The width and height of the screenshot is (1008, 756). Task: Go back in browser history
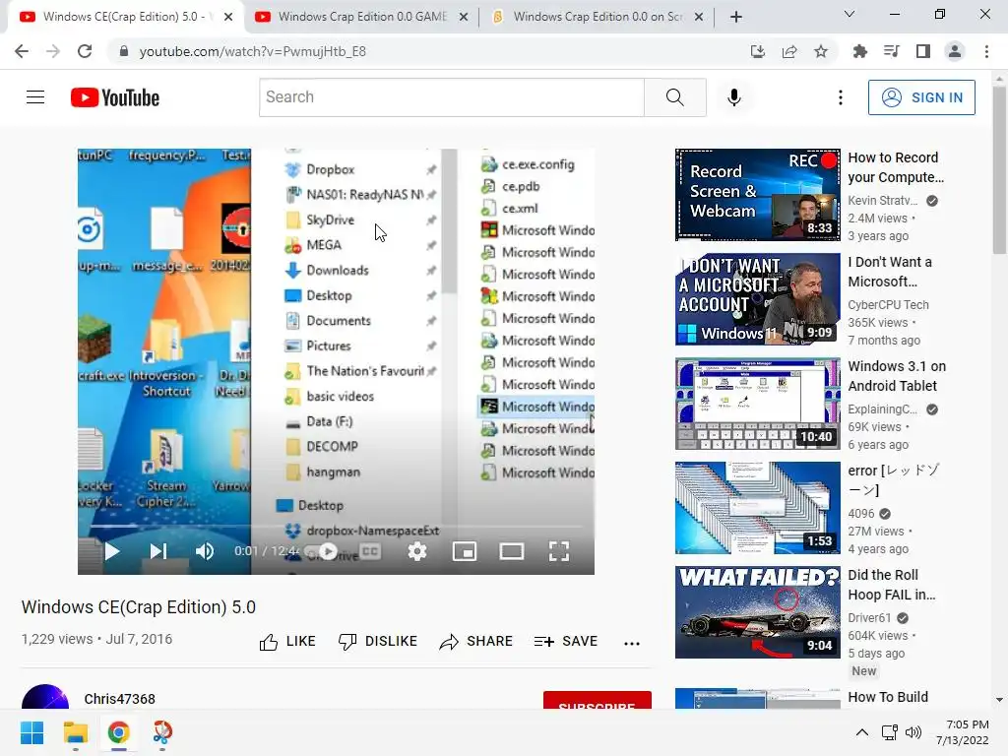(x=22, y=51)
